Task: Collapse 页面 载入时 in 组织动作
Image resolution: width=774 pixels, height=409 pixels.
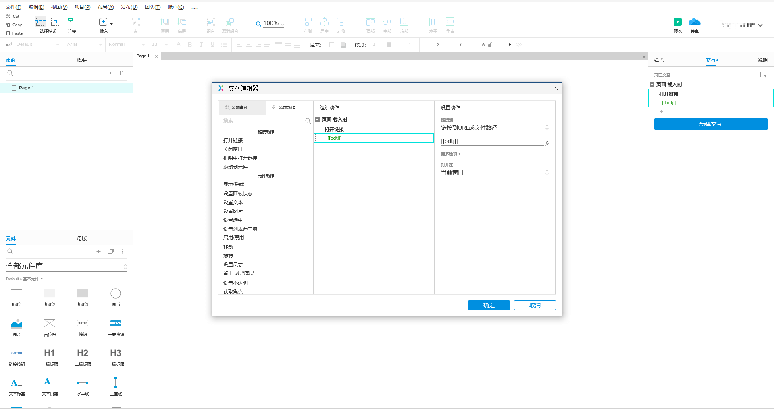Action: [318, 120]
